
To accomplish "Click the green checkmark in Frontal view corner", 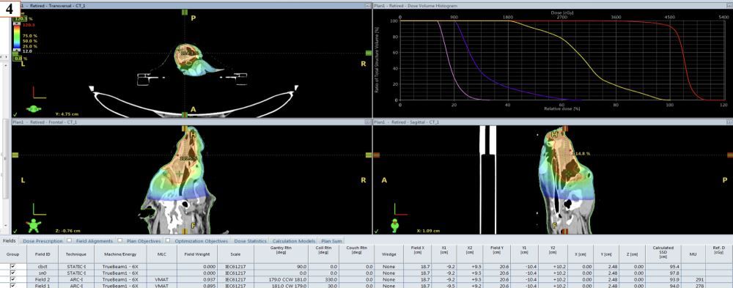I will pos(15,231).
